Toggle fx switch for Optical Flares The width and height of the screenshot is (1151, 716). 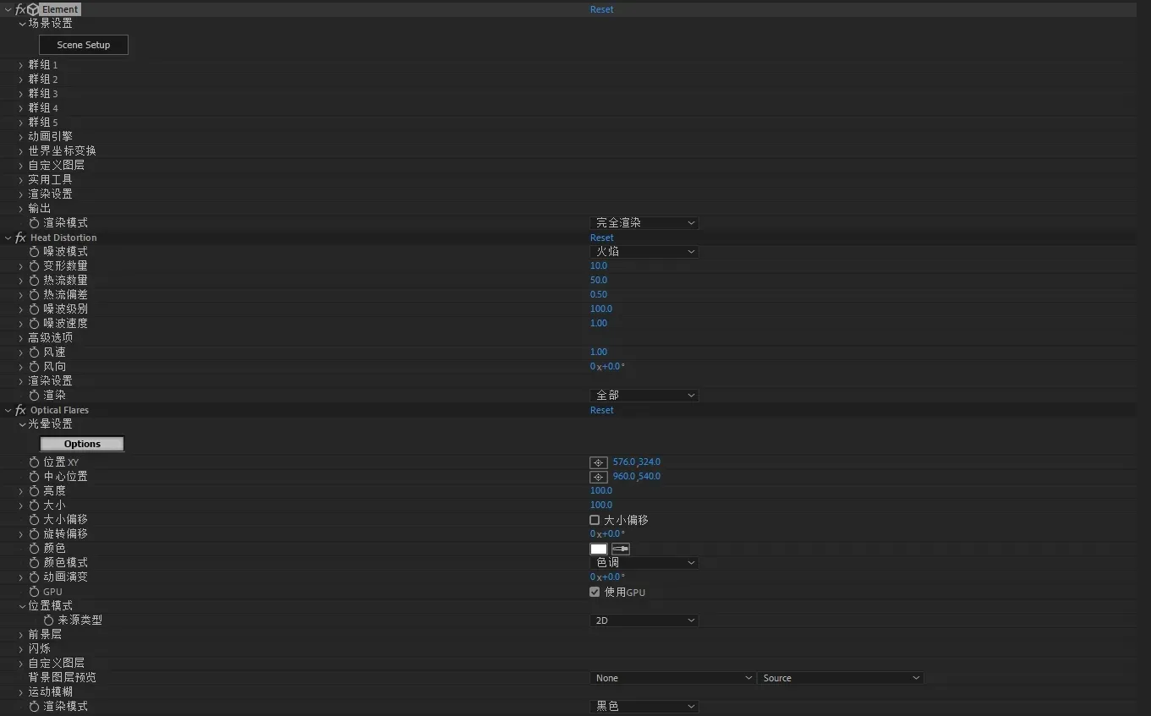coord(20,410)
